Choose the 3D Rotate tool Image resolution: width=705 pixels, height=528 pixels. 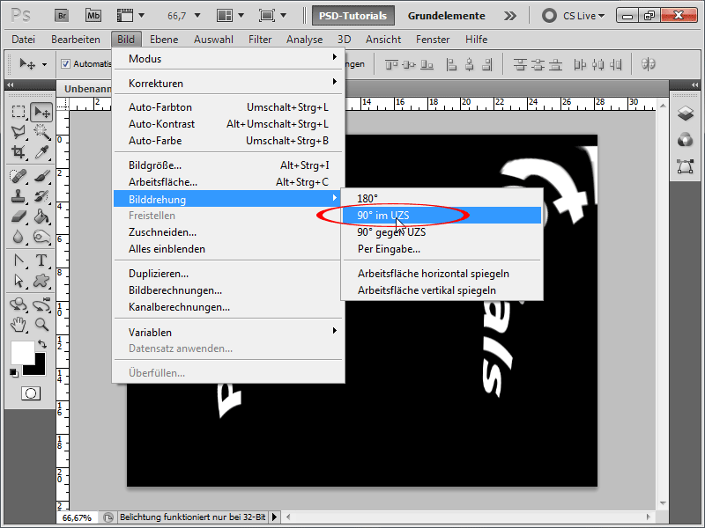point(18,304)
